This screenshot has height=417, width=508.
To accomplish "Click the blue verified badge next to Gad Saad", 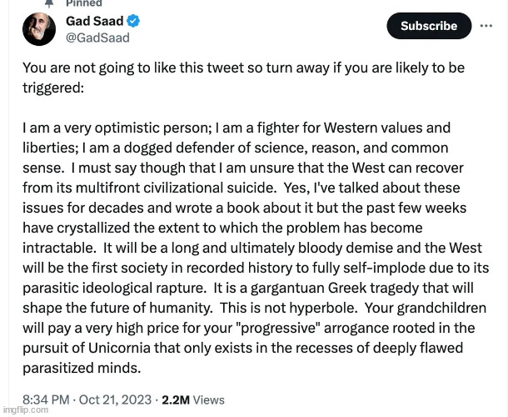I will coord(133,21).
